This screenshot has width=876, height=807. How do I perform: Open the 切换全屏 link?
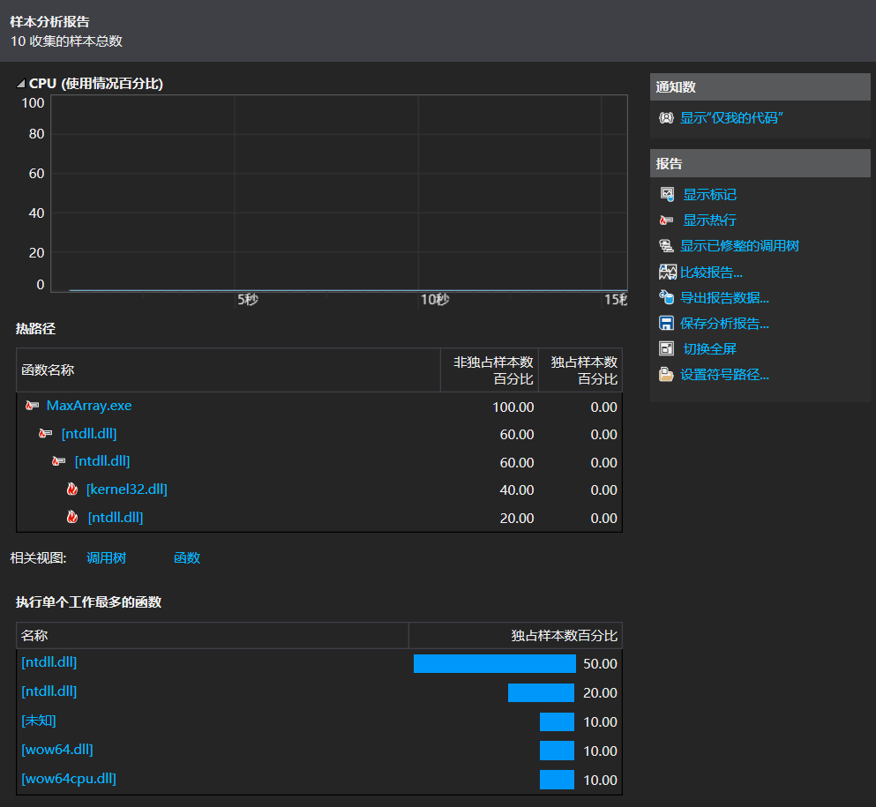[709, 349]
